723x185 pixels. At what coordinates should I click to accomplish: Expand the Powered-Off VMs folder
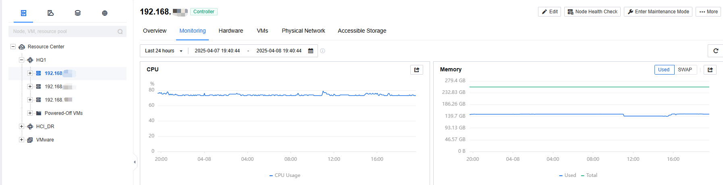click(30, 113)
